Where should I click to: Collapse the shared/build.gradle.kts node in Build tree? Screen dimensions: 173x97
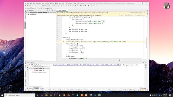click(31, 67)
